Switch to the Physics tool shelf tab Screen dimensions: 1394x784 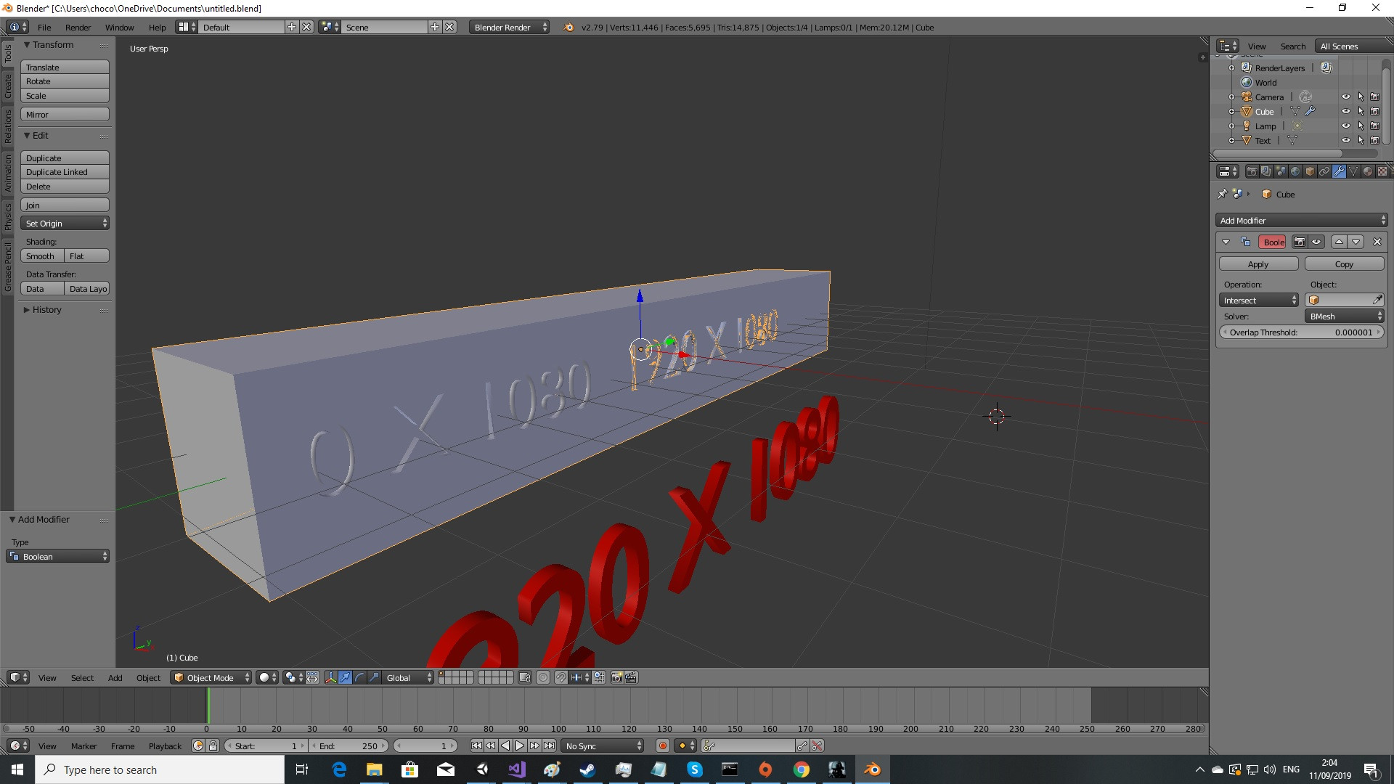[8, 216]
